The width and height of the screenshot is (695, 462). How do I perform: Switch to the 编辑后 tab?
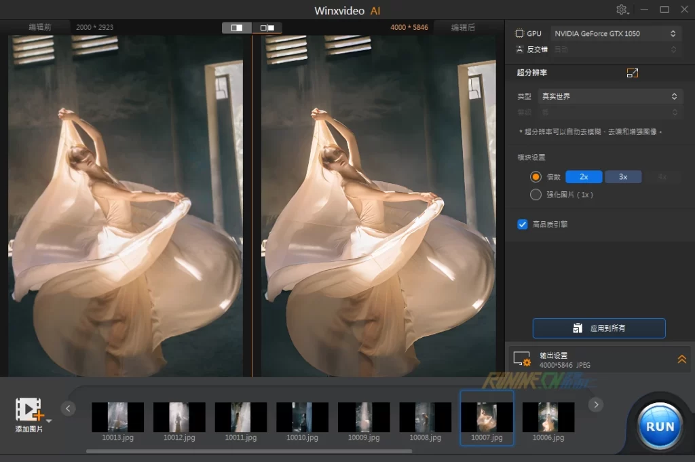[464, 27]
